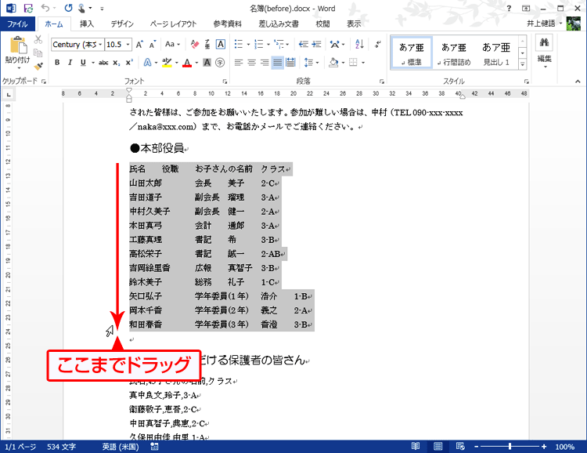
Task: Apply the 行間詰め style
Action: coord(454,53)
